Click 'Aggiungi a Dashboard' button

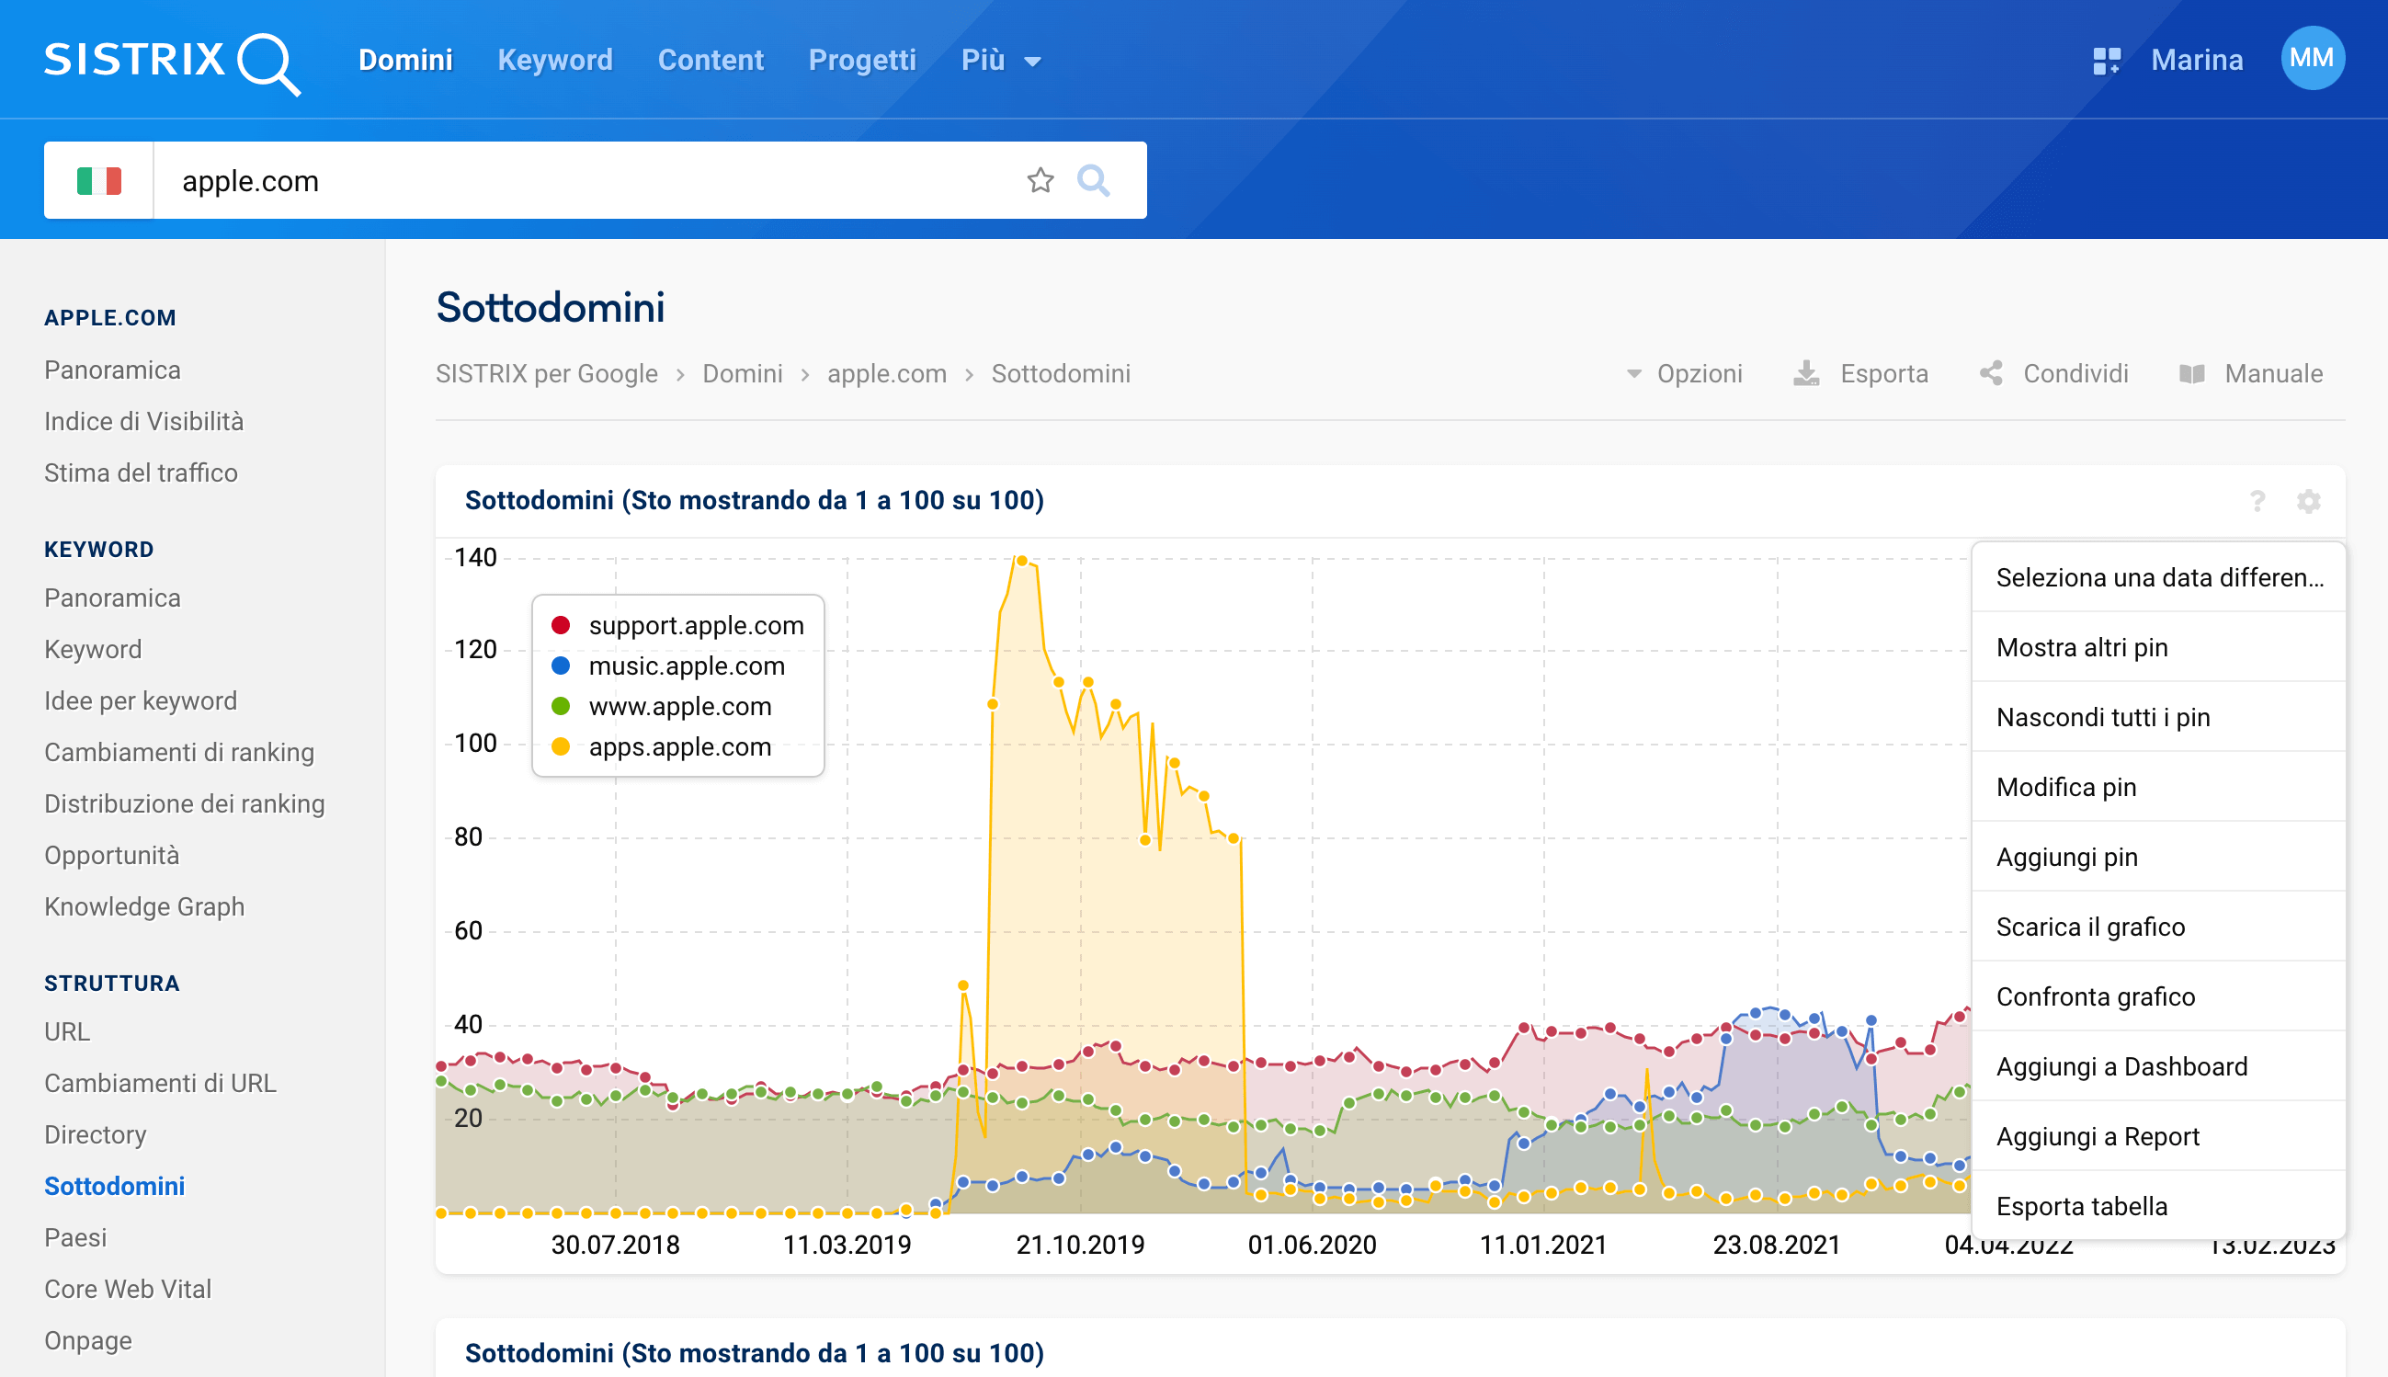2124,1067
